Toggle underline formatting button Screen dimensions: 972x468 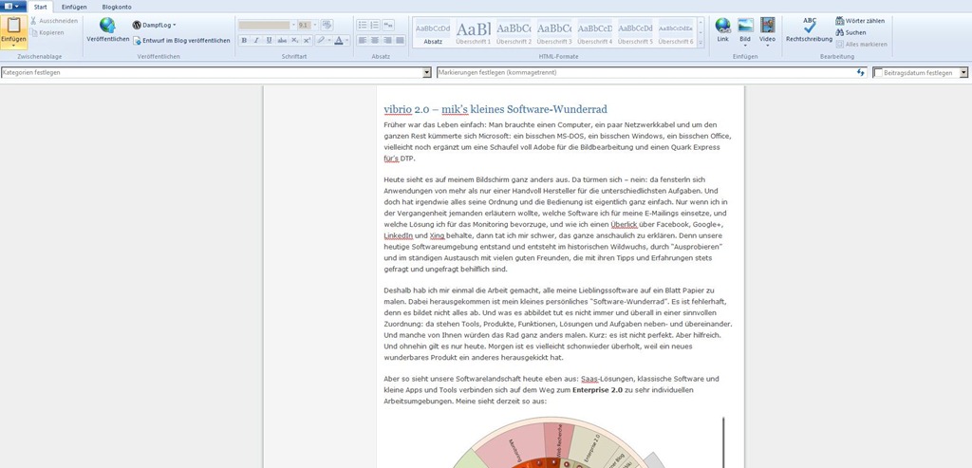pyautogui.click(x=269, y=41)
